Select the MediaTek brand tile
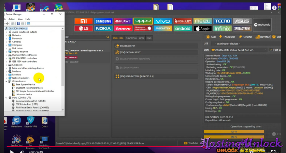Screen dimensions: 286x153 (163, 29)
